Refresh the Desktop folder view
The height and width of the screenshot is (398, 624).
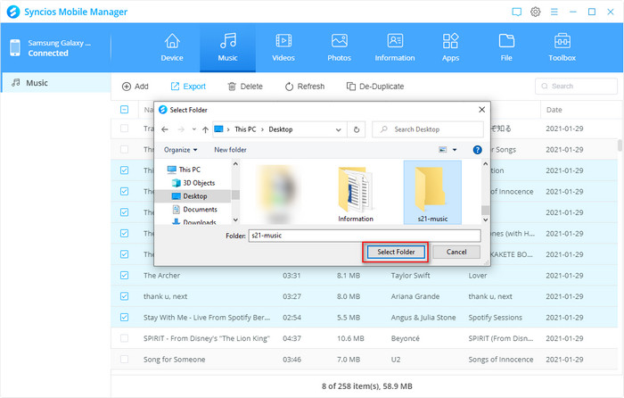357,129
